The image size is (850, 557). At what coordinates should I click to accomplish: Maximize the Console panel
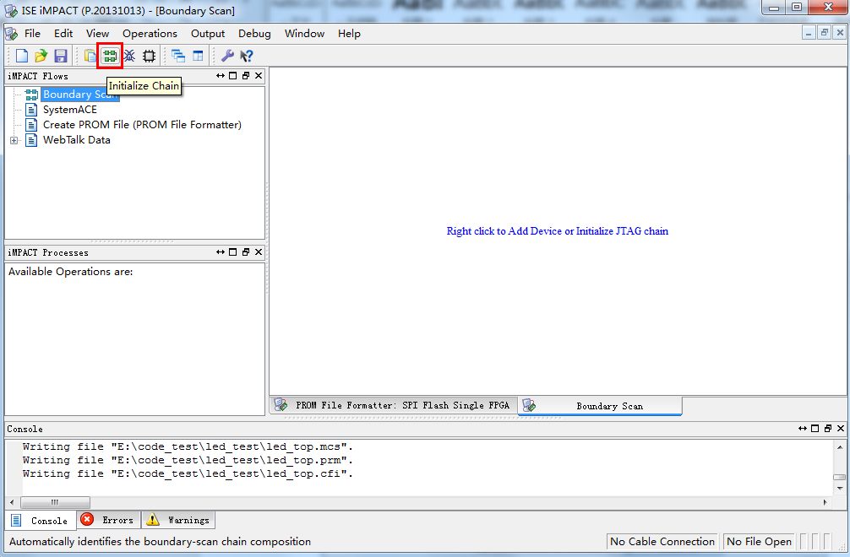coord(815,429)
